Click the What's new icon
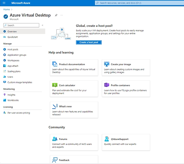The width and height of the screenshot is (184, 164). point(55,106)
